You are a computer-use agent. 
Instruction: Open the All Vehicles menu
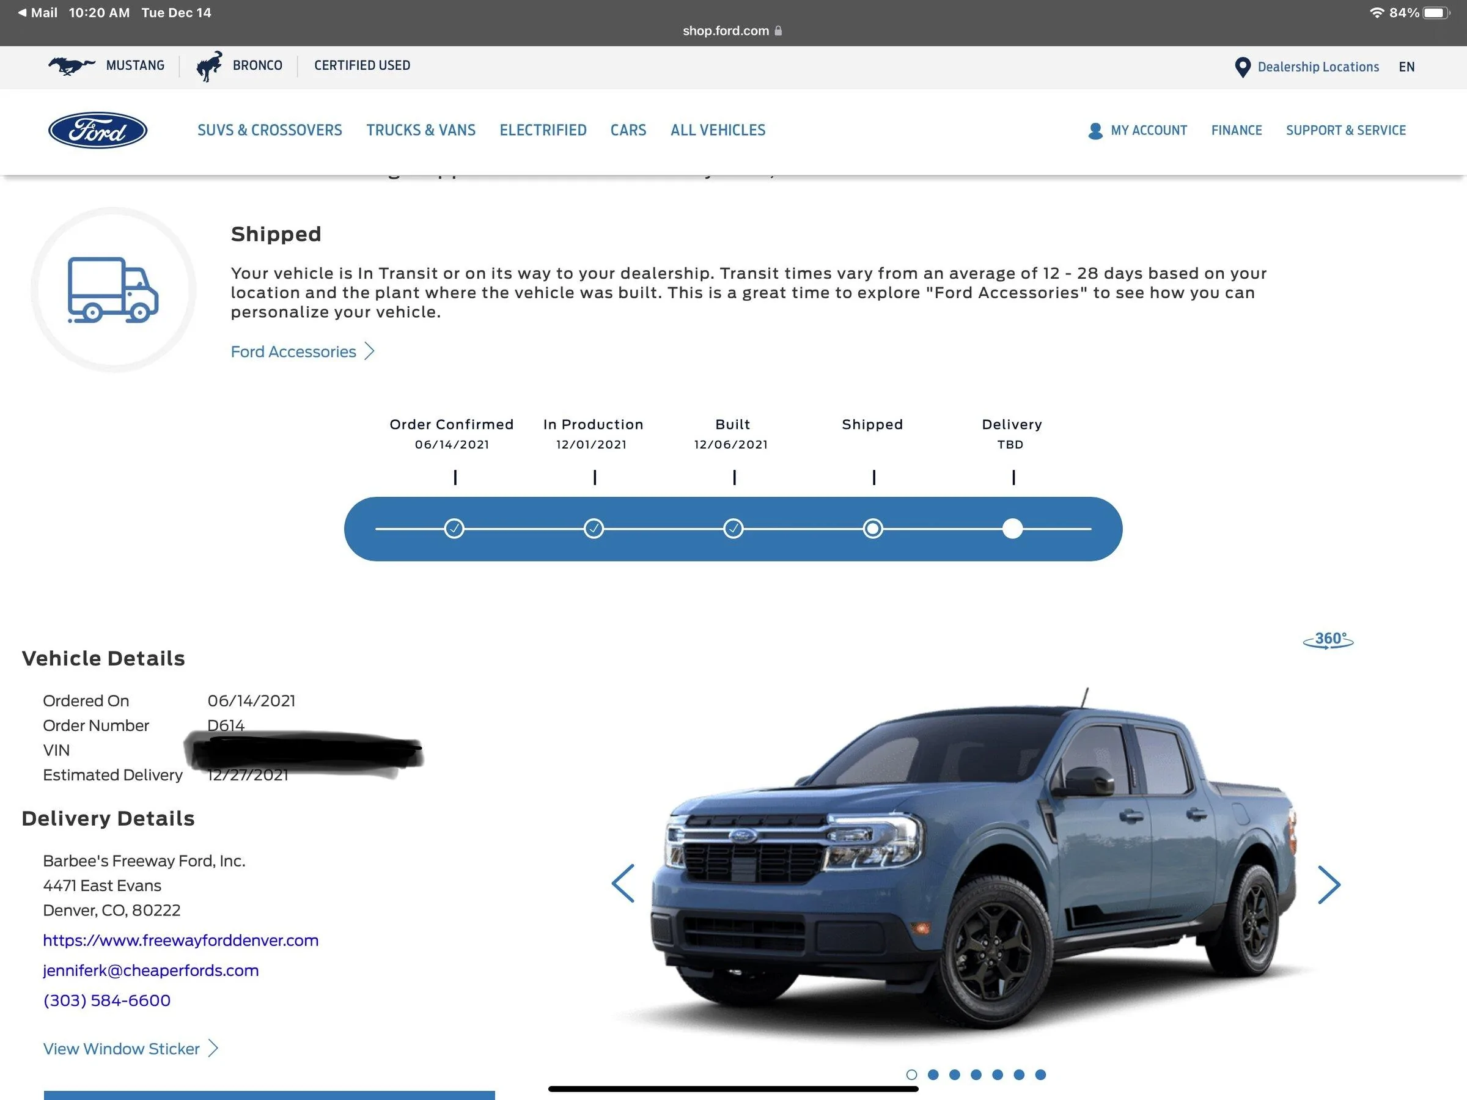(718, 130)
